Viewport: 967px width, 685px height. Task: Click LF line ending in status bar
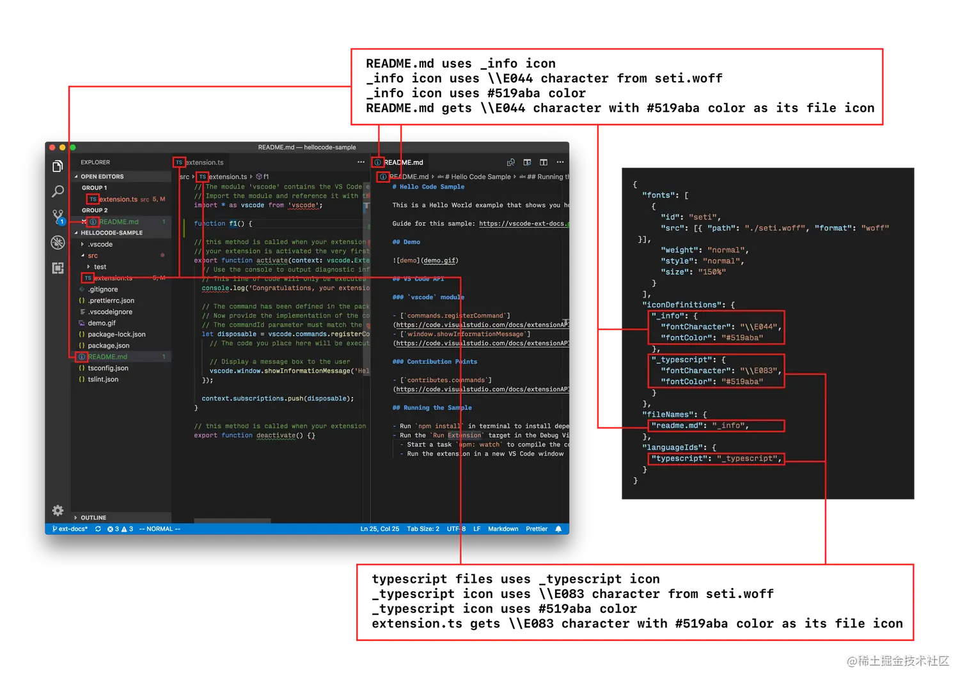pos(476,529)
